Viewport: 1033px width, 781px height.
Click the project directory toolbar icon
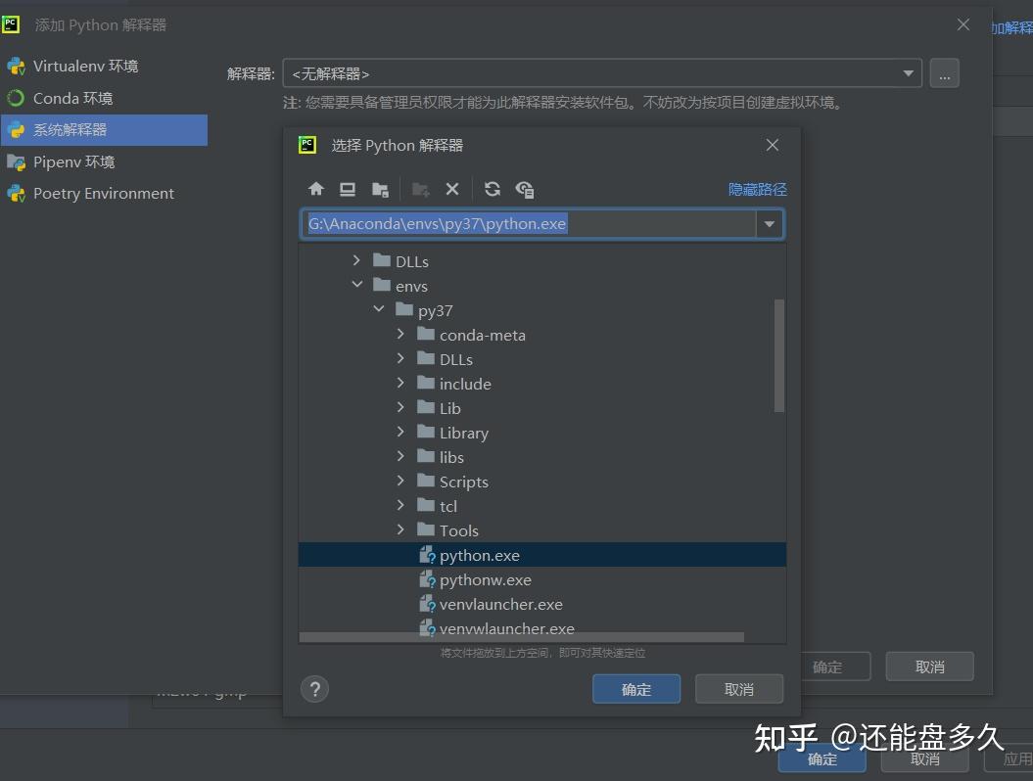(380, 190)
